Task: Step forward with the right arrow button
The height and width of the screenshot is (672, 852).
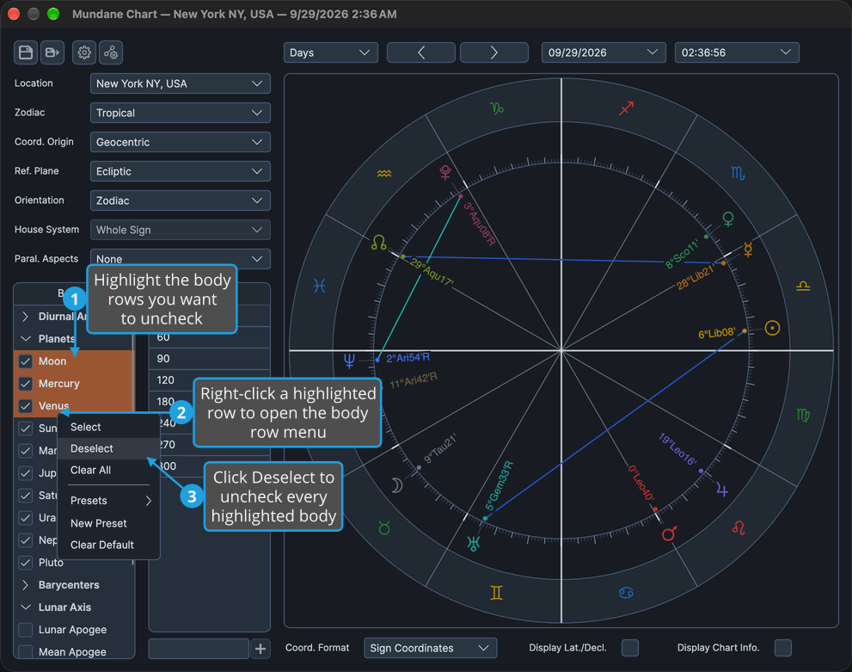Action: (x=494, y=52)
